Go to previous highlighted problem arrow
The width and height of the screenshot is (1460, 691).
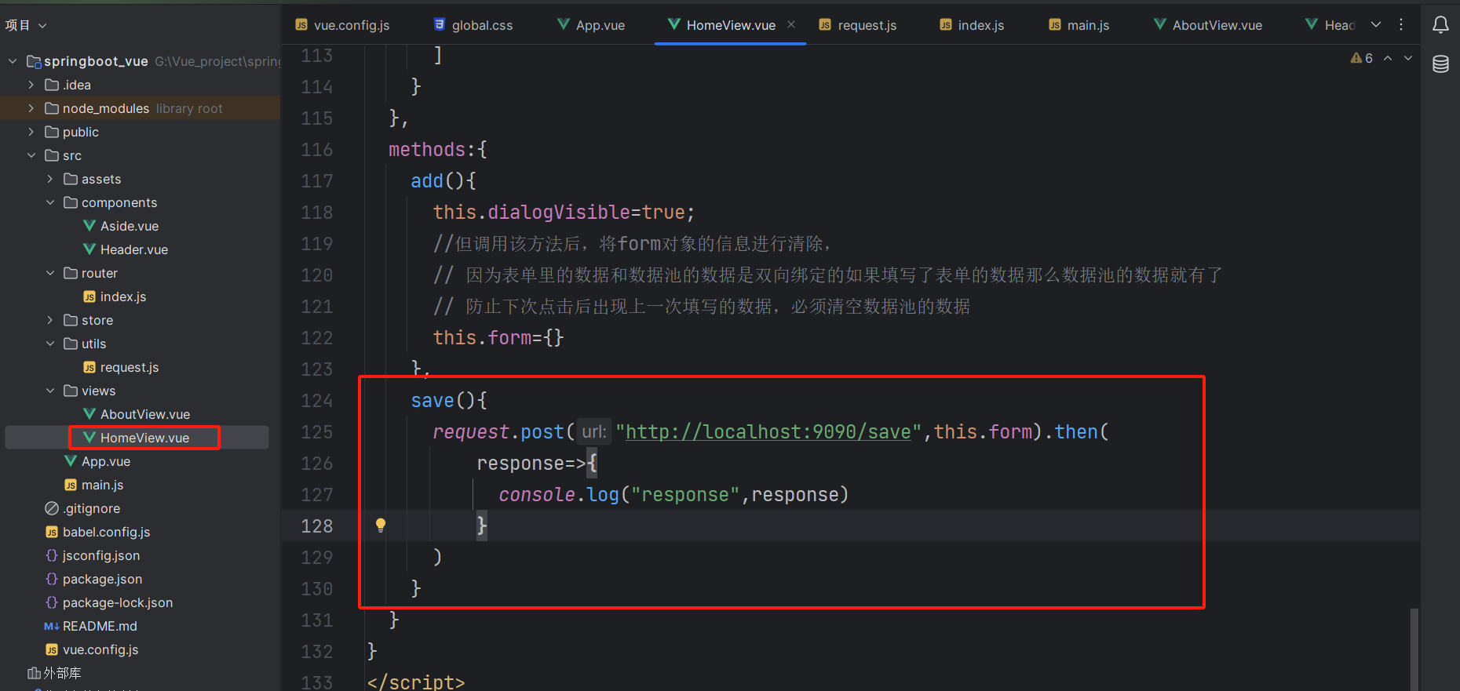point(1388,58)
